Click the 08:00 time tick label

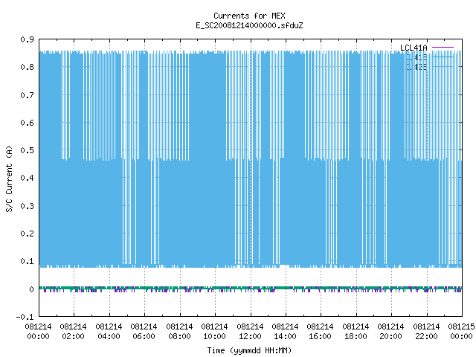pyautogui.click(x=179, y=332)
